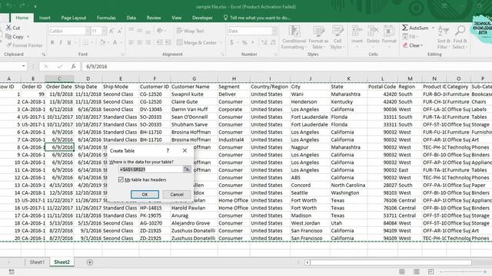The image size is (492, 276).
Task: Click the Comma Style icon
Action: pos(253,42)
